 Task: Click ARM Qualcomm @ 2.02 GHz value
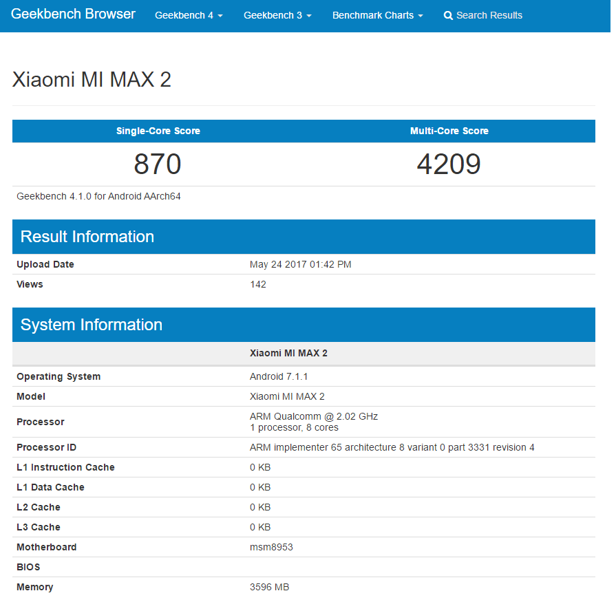(x=314, y=416)
